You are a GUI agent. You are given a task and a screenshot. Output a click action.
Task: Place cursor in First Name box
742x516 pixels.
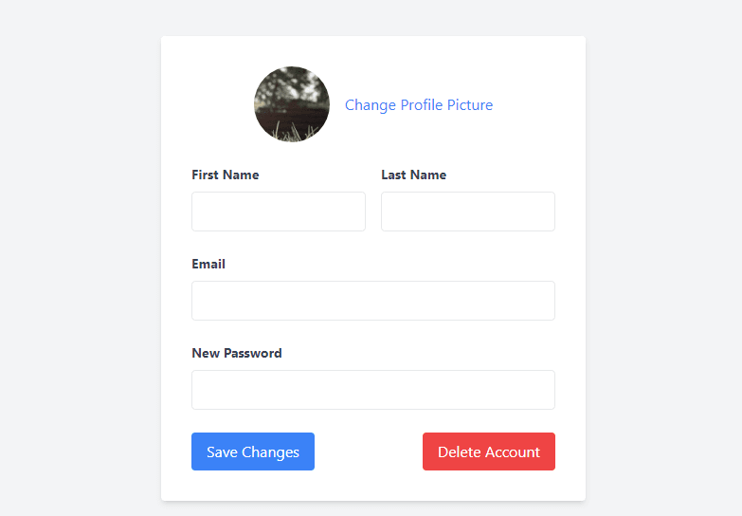pos(279,212)
